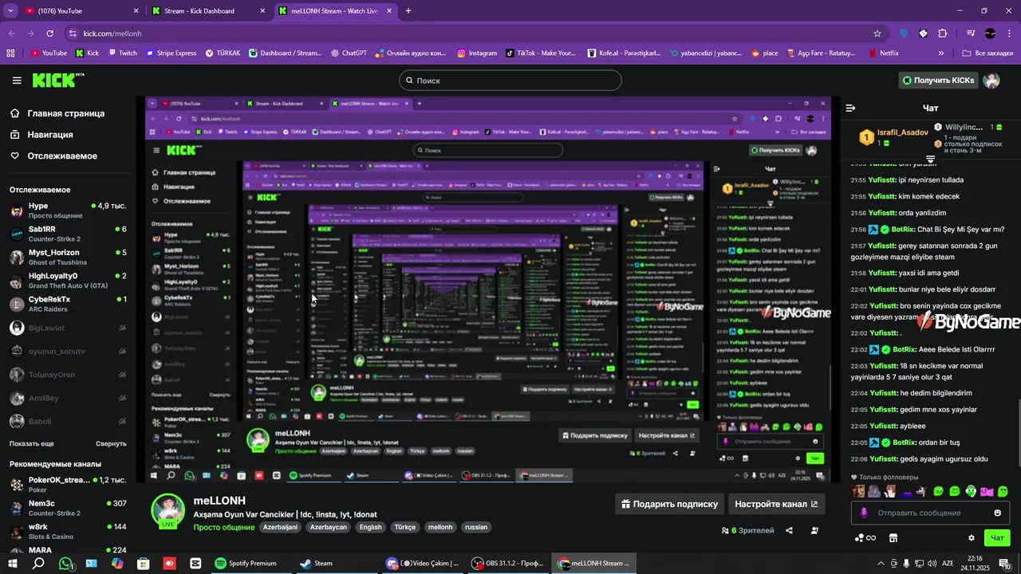Open recommended channel Nem3c

68,508
